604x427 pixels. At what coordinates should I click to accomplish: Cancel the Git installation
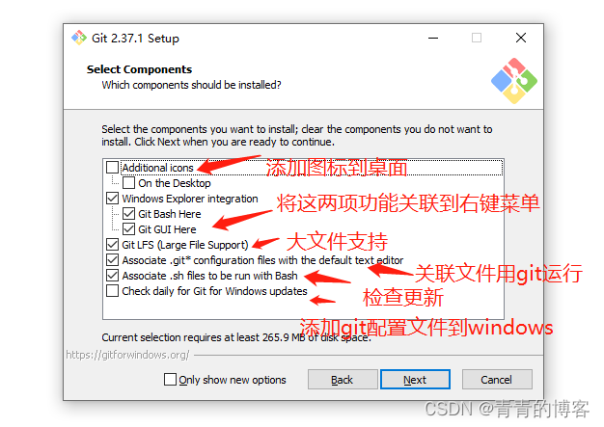tap(497, 380)
